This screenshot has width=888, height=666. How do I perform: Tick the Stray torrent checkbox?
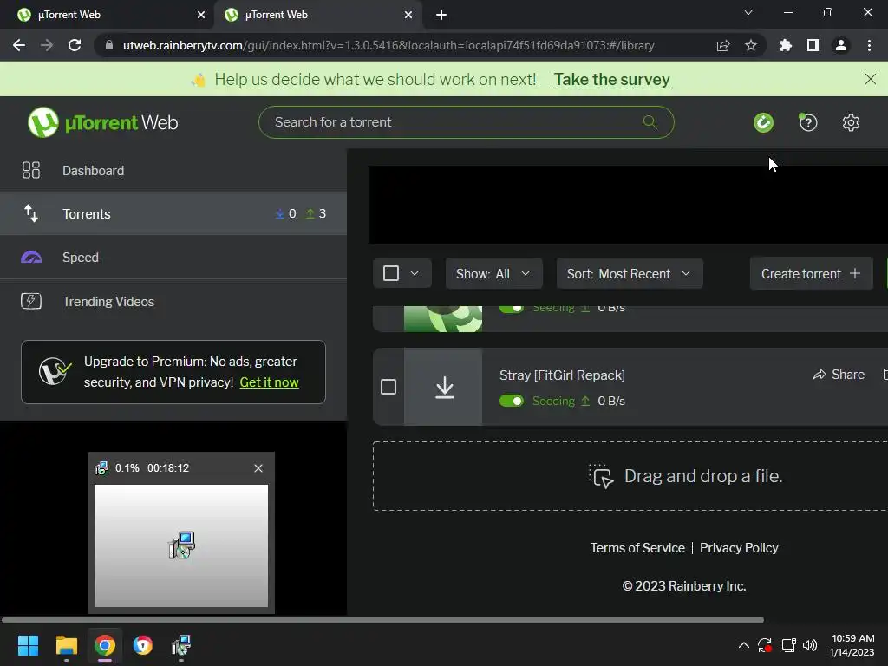click(x=388, y=387)
